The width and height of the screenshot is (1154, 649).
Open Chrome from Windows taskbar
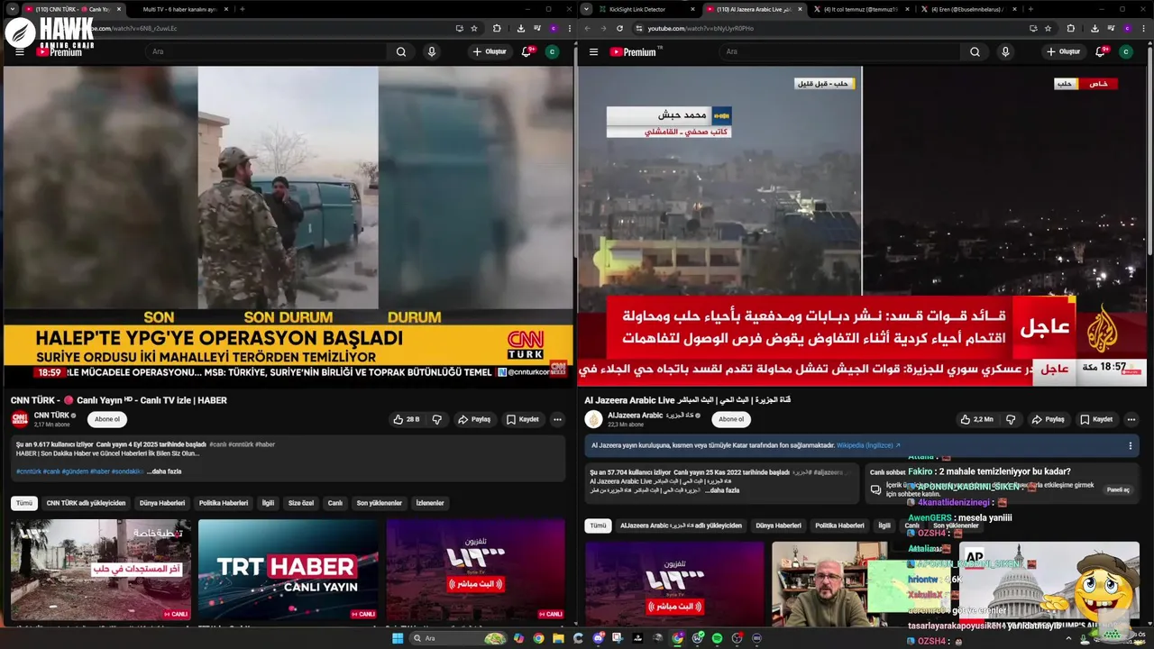538,638
